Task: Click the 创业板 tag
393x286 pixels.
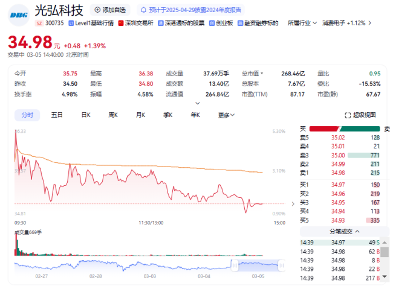Action: [221, 24]
